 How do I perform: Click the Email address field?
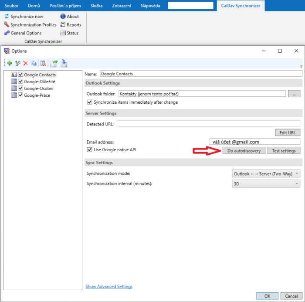(255, 142)
